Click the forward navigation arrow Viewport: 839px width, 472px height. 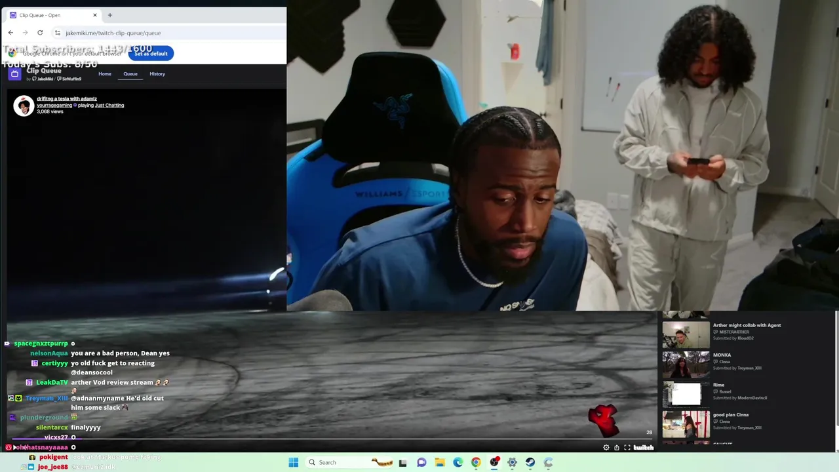tap(25, 33)
